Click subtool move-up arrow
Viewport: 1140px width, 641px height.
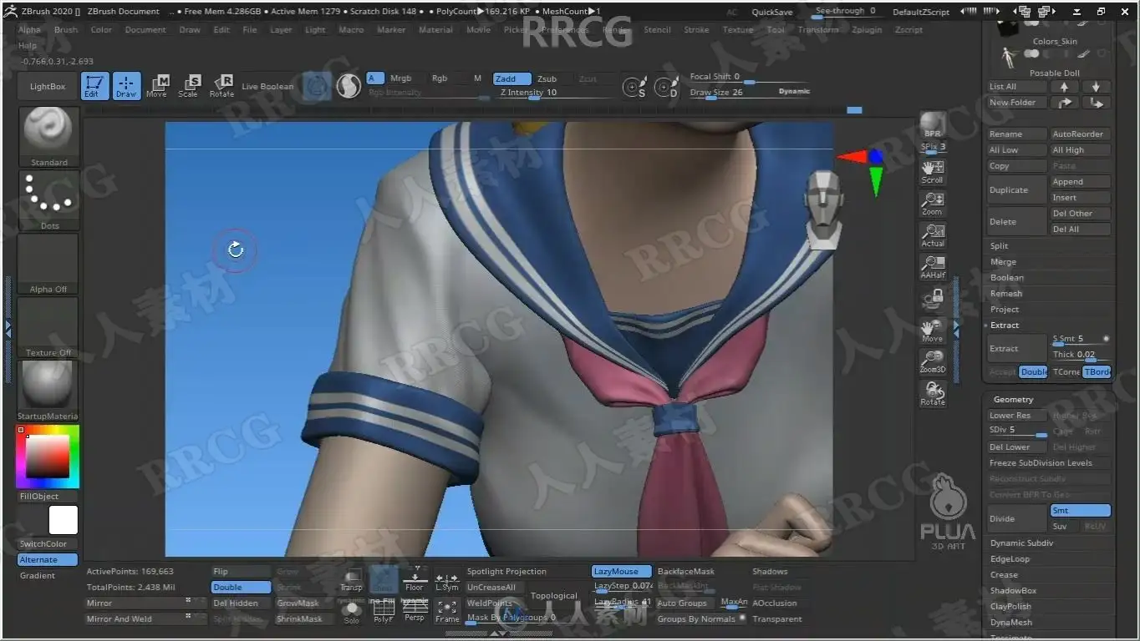1064,87
